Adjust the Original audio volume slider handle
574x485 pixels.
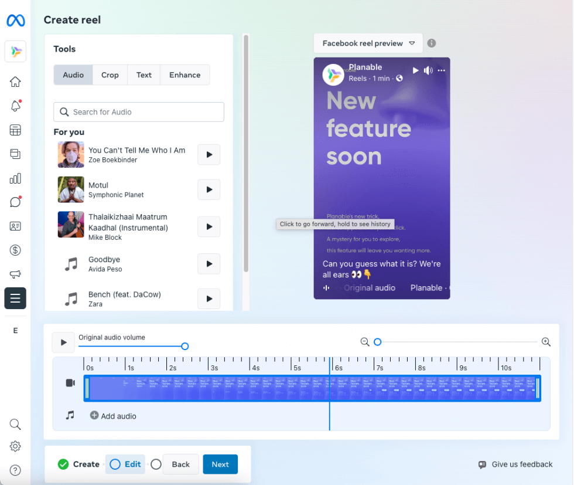184,347
